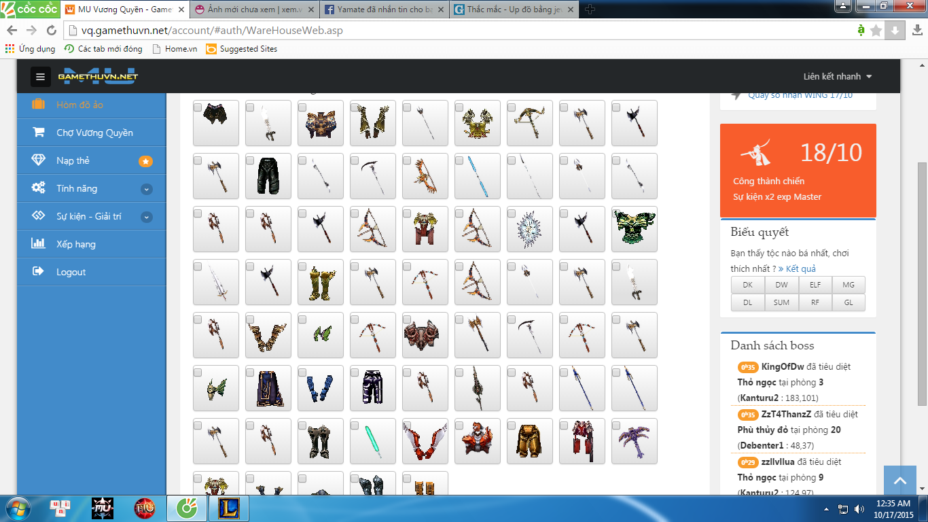Click the briefcase icon for Hòm đồ ảo
The height and width of the screenshot is (522, 928).
pyautogui.click(x=39, y=105)
